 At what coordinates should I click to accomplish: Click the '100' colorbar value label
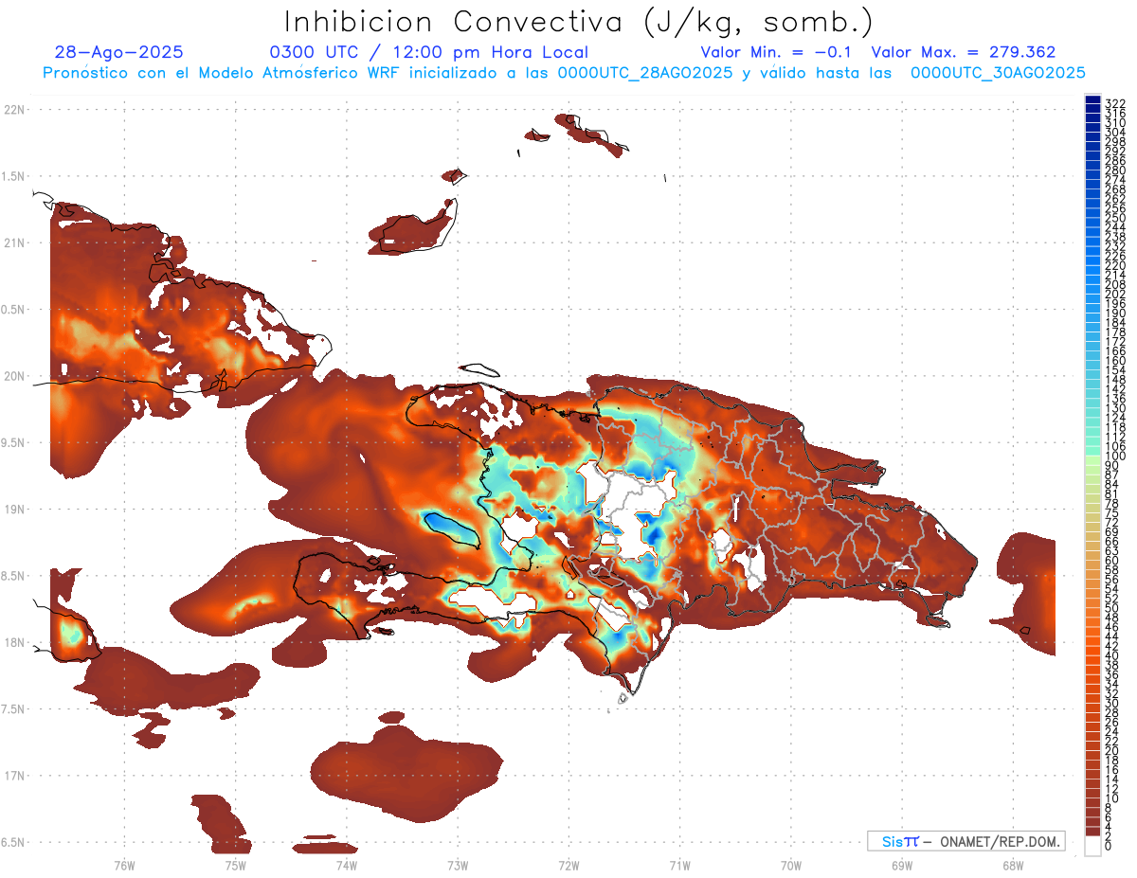tap(1114, 457)
